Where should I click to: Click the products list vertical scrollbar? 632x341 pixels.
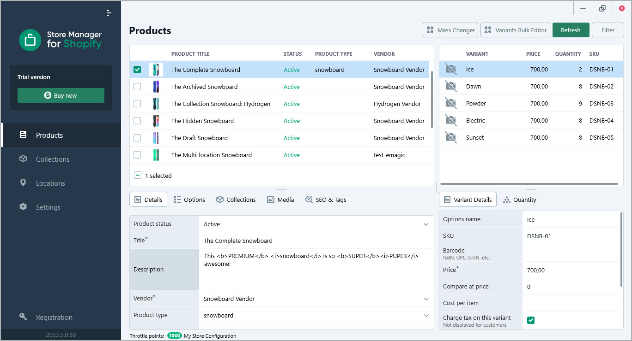coord(432,99)
